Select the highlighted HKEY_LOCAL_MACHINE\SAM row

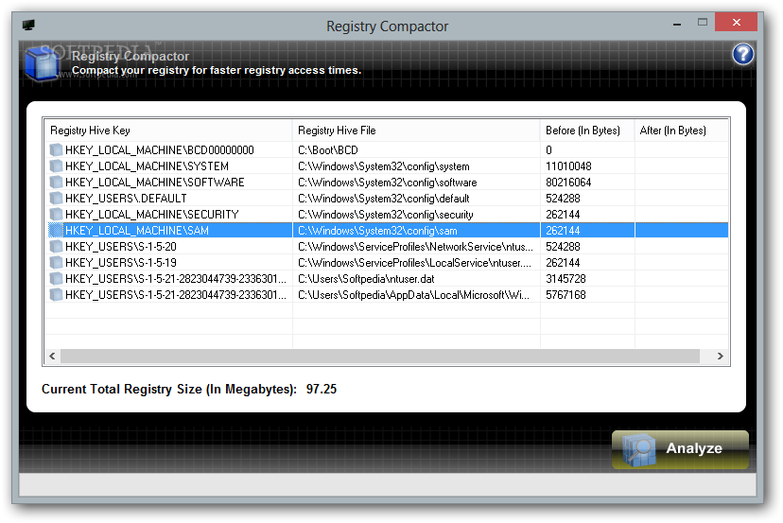coord(387,230)
